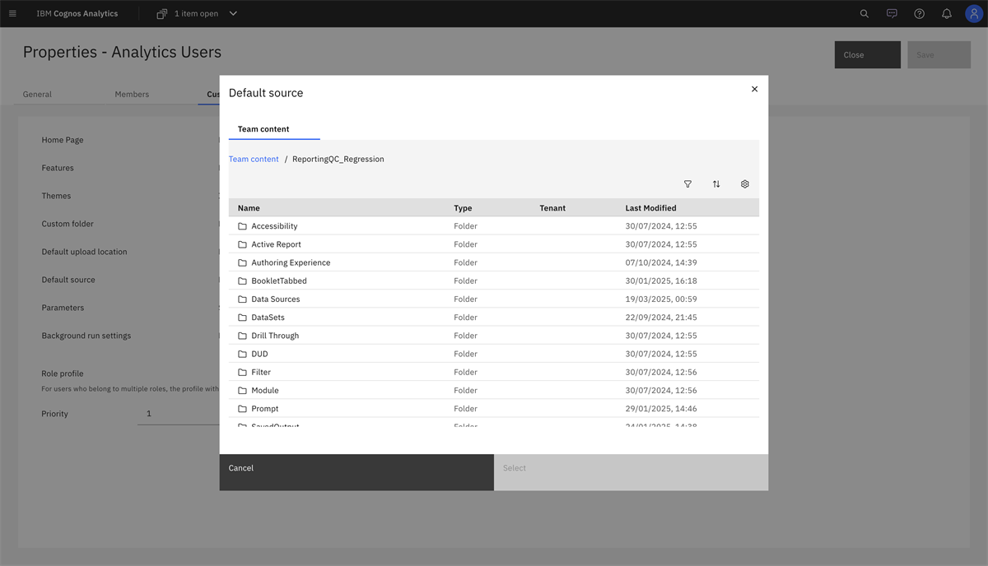Image resolution: width=988 pixels, height=566 pixels.
Task: Open the BookletTabbed folder name
Action: point(279,281)
